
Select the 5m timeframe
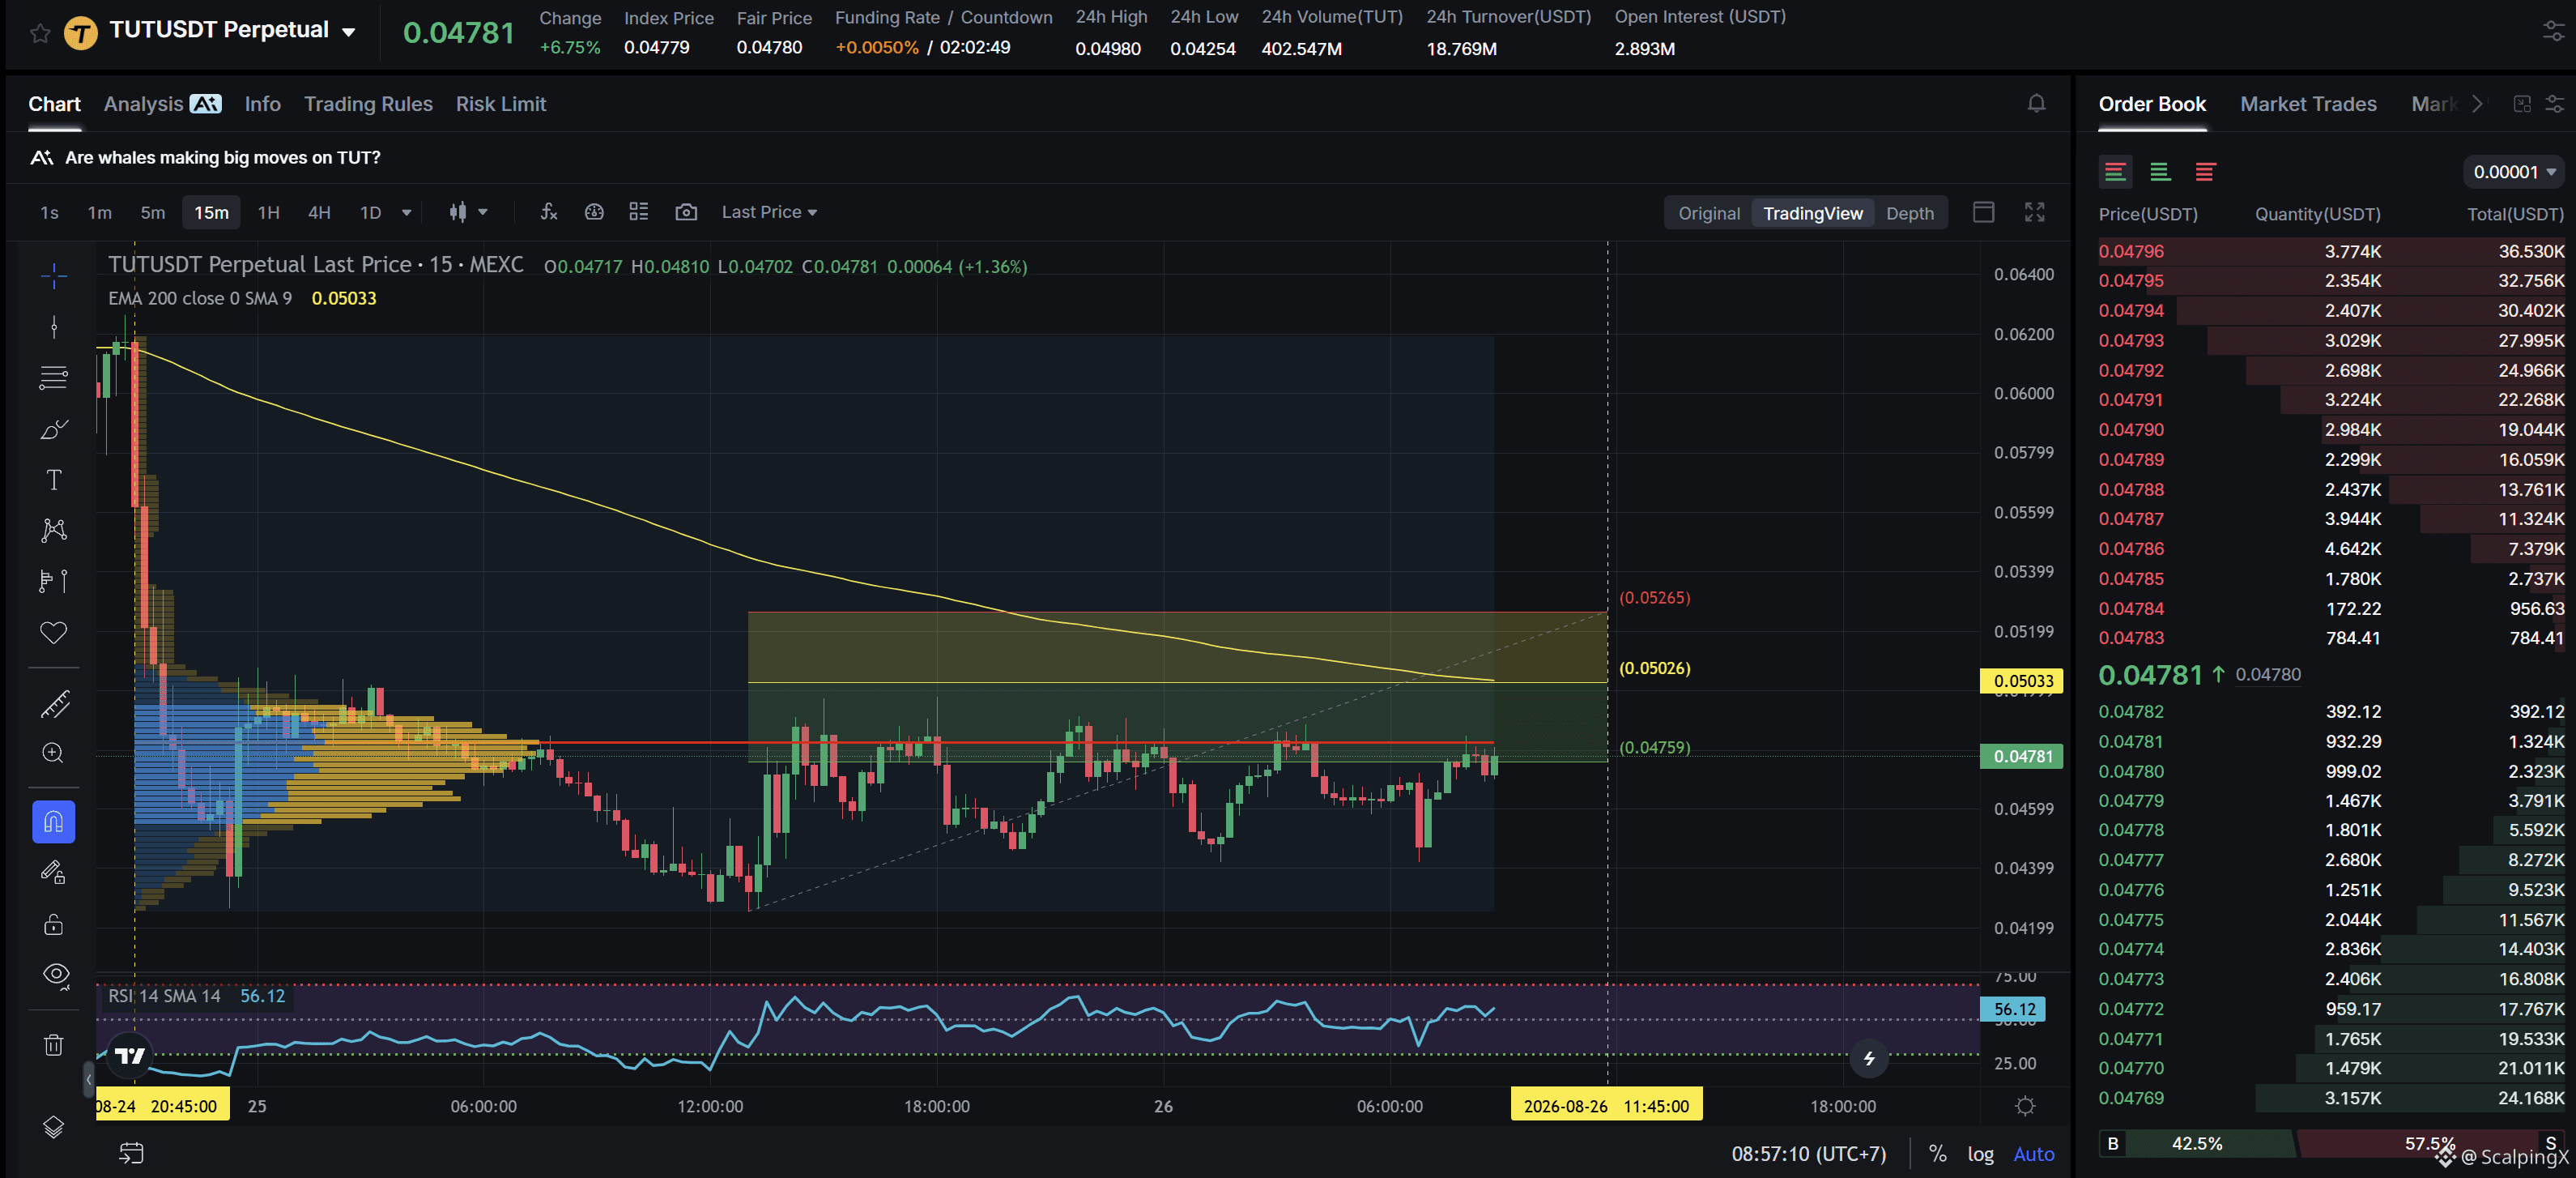152,212
